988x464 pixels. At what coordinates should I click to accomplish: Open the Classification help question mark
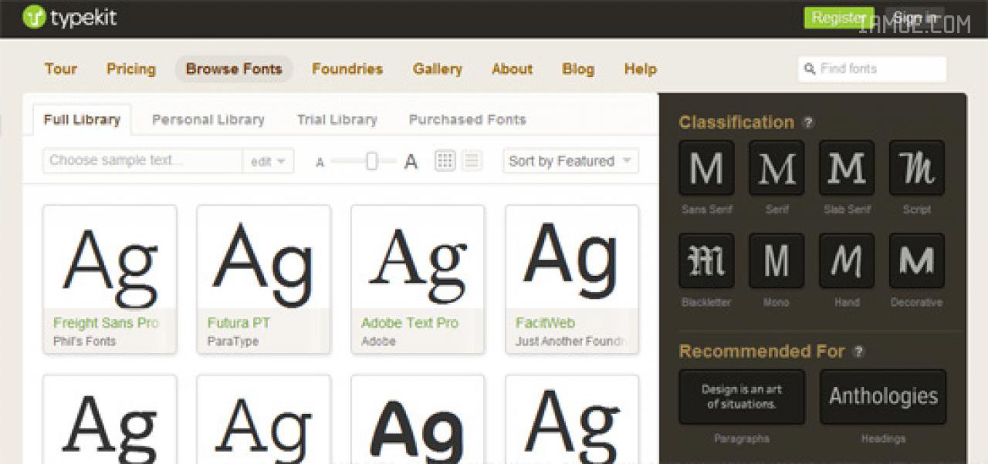(x=808, y=123)
